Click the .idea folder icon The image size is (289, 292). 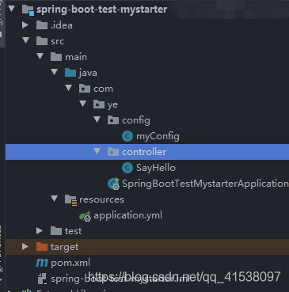click(42, 25)
